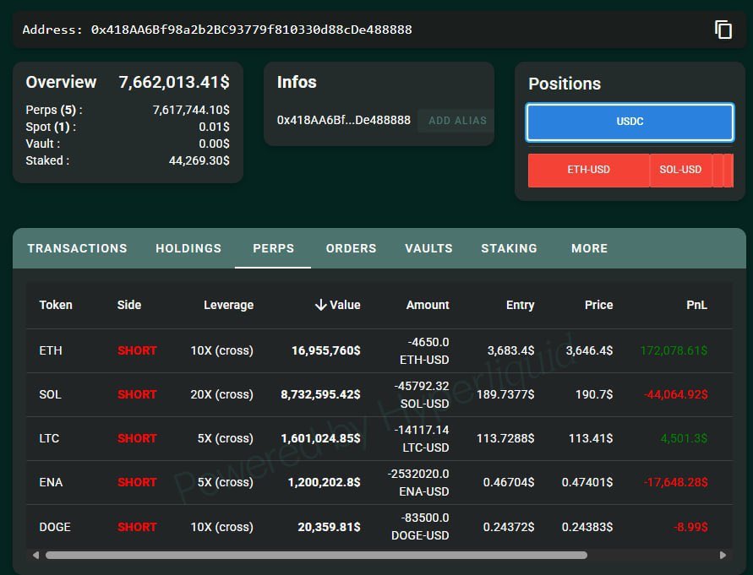Select the SOL-USD position segment
The width and height of the screenshot is (753, 575).
pyautogui.click(x=680, y=170)
